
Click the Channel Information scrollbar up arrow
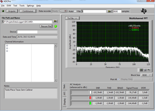[56, 45]
